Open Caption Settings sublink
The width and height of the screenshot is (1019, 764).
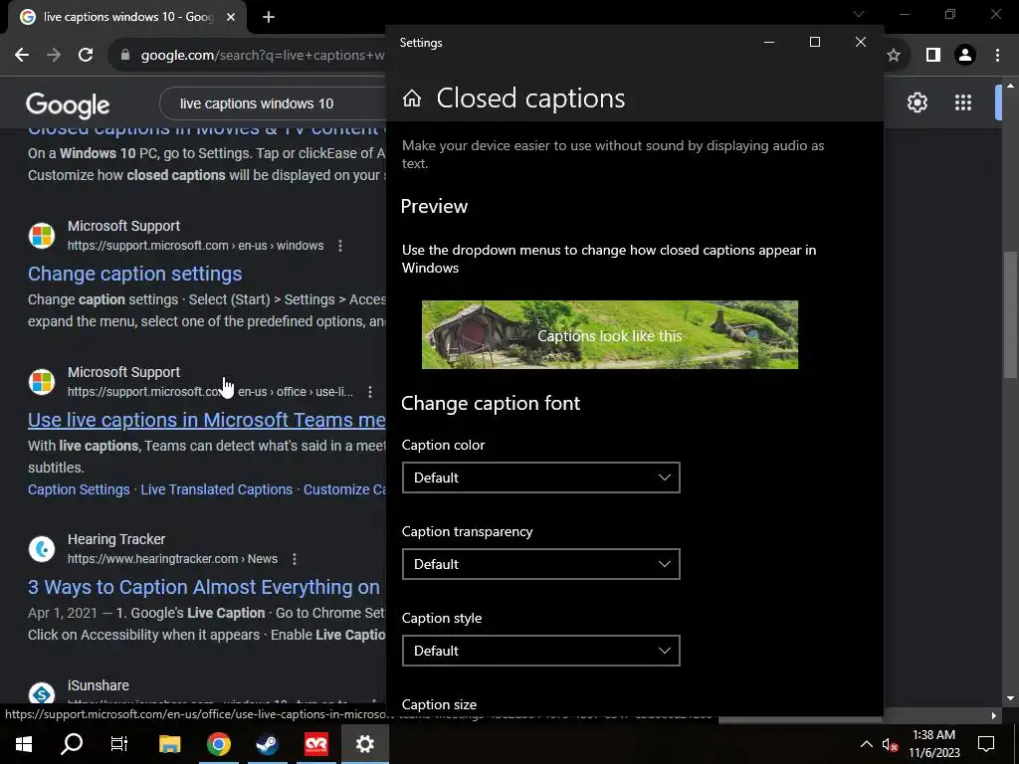pyautogui.click(x=79, y=489)
